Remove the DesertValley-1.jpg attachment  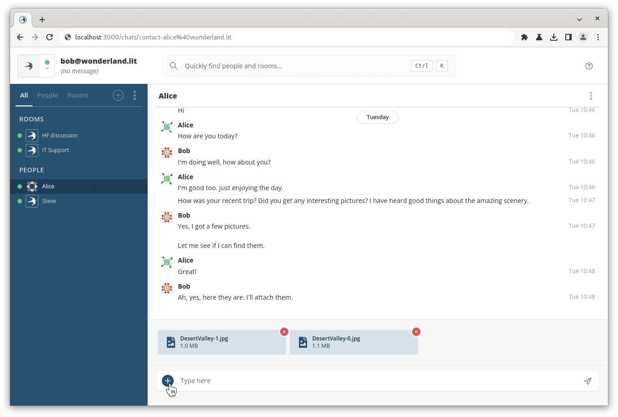pyautogui.click(x=284, y=332)
